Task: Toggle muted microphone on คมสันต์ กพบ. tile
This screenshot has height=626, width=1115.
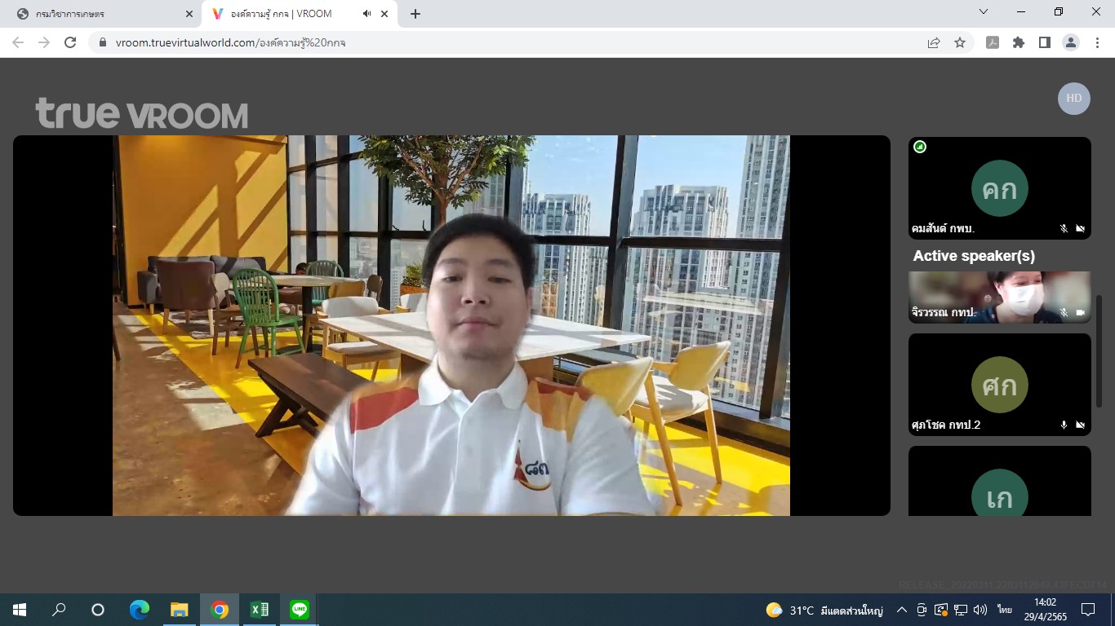Action: point(1064,229)
